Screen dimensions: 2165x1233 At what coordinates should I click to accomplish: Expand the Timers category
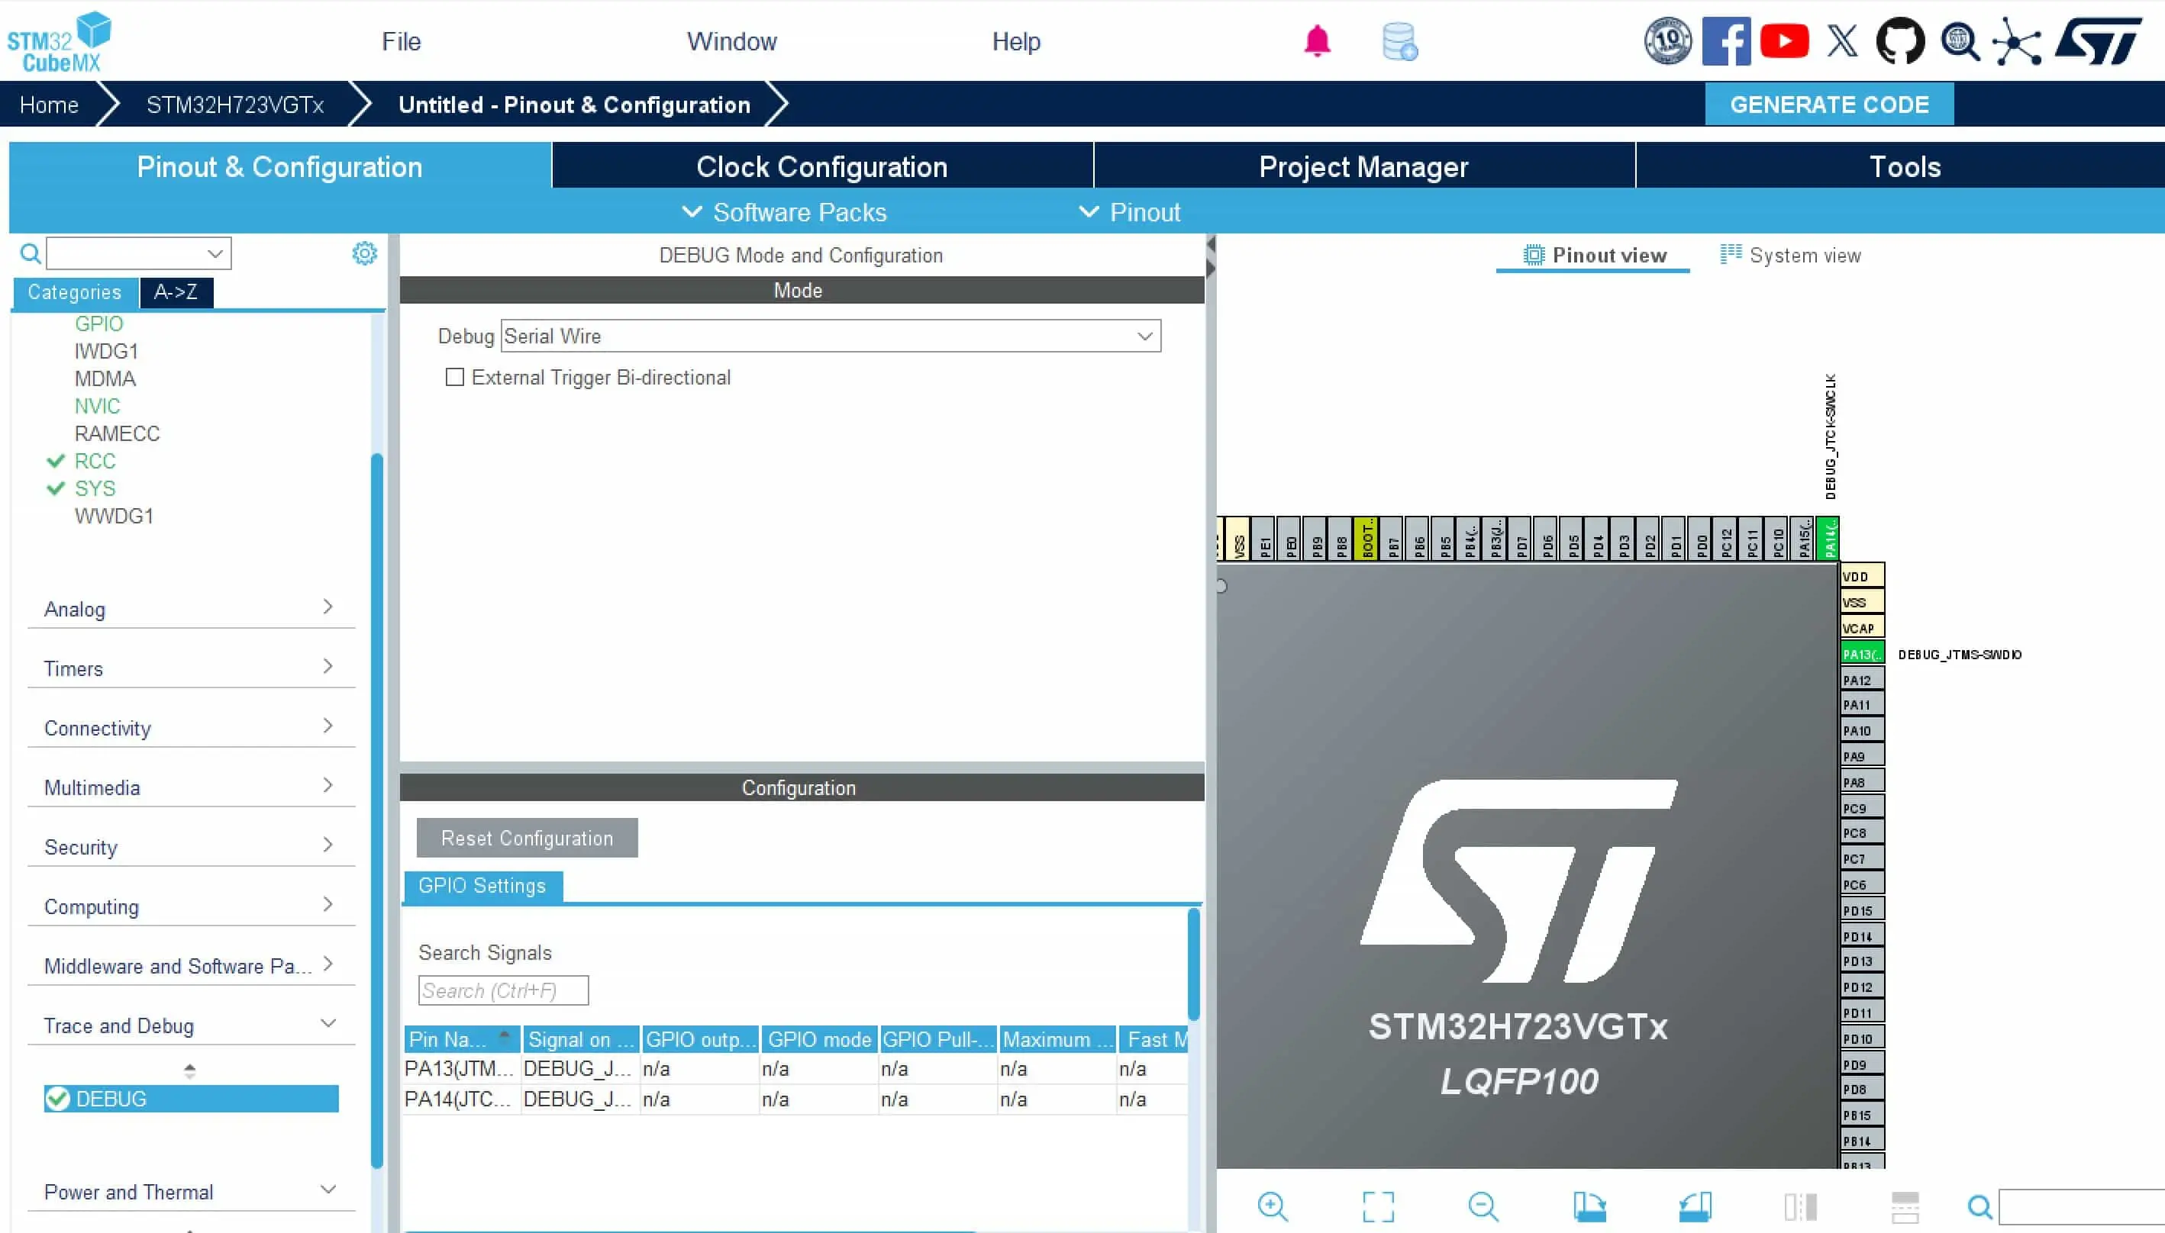[191, 668]
